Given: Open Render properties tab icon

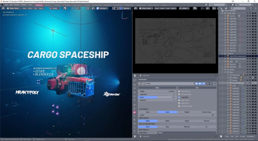Looking at the screenshot, I should [135, 85].
